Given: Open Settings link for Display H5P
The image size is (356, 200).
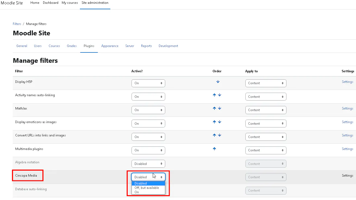Looking at the screenshot, I should 348,82.
